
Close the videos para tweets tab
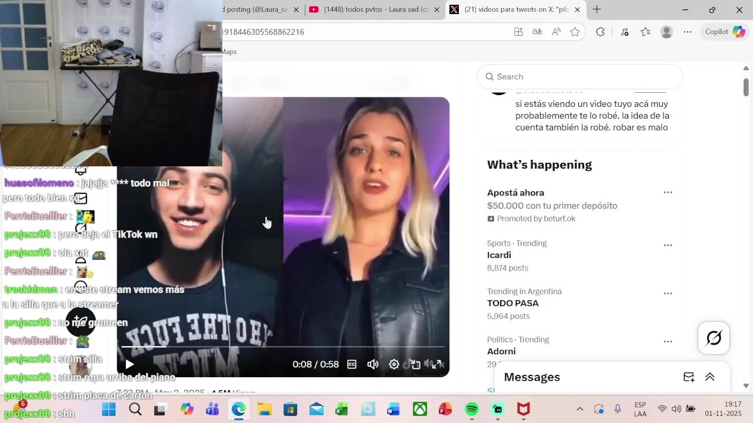click(577, 9)
